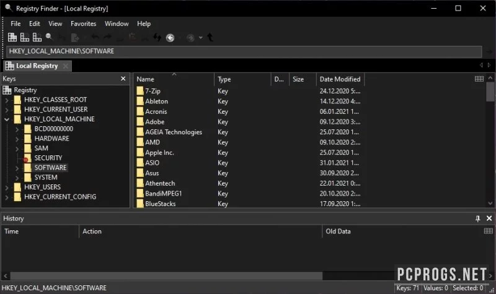
Task: Select the SECURITY key in tree
Action: 48,158
